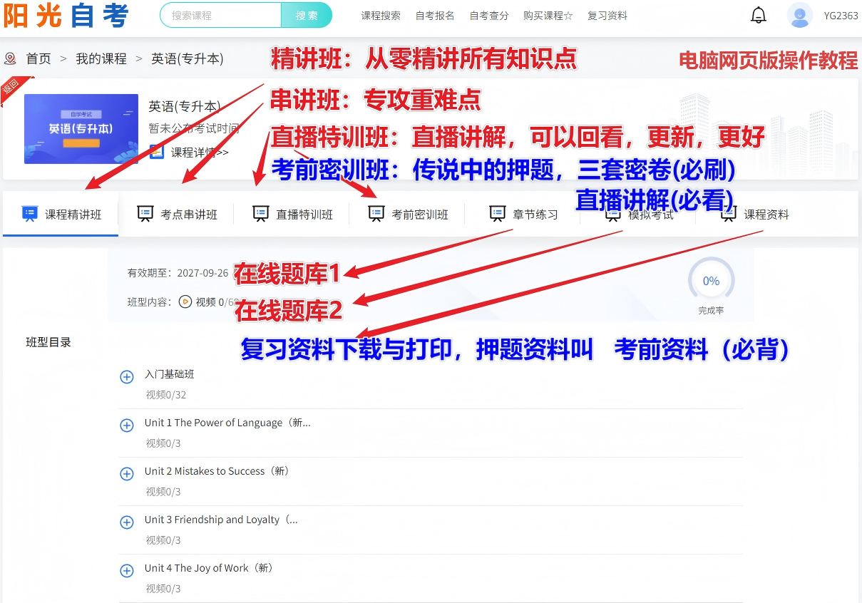
Task: Expand Unit 3 Friendship and Loyalty
Action: click(127, 522)
